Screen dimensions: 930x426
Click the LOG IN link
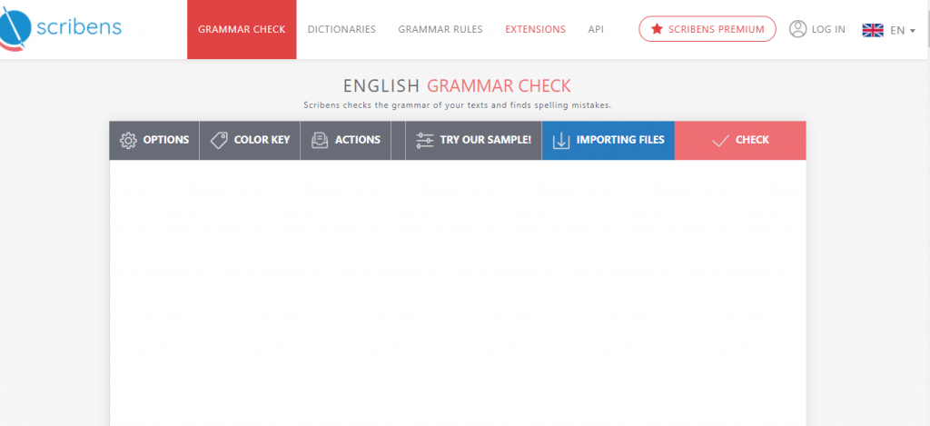(x=828, y=29)
